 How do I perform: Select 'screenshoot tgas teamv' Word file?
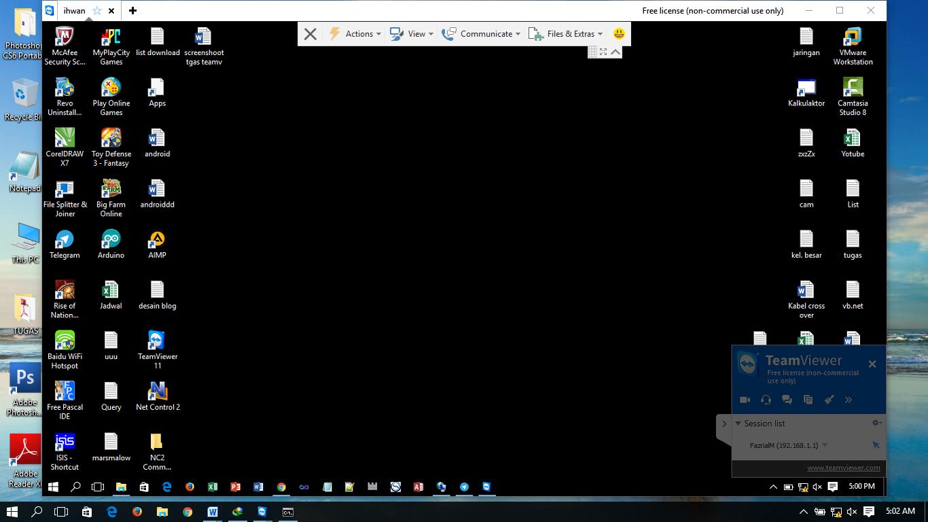click(203, 46)
